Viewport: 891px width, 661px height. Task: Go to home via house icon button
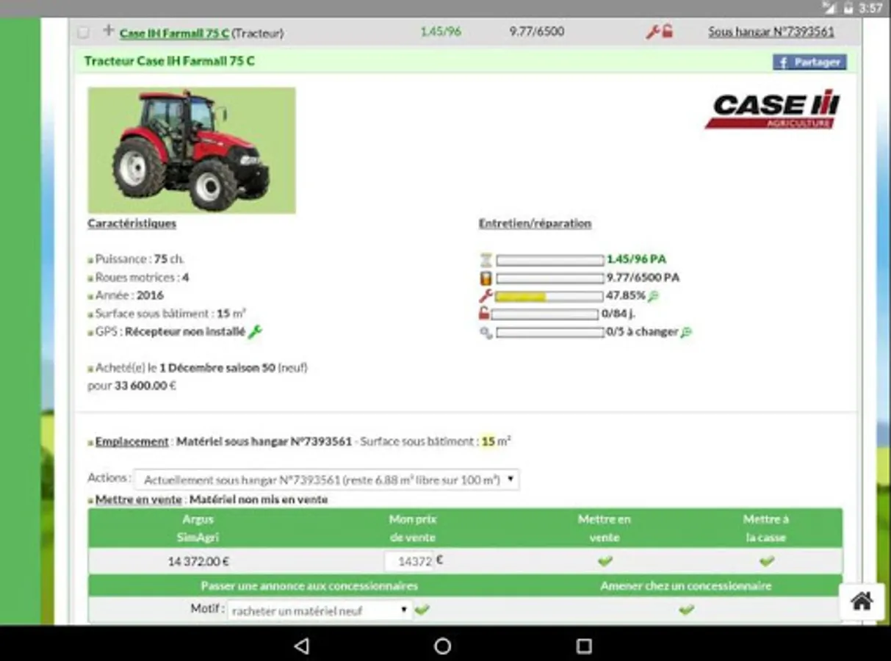click(x=862, y=602)
